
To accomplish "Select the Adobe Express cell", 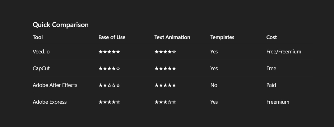I will coord(50,102).
